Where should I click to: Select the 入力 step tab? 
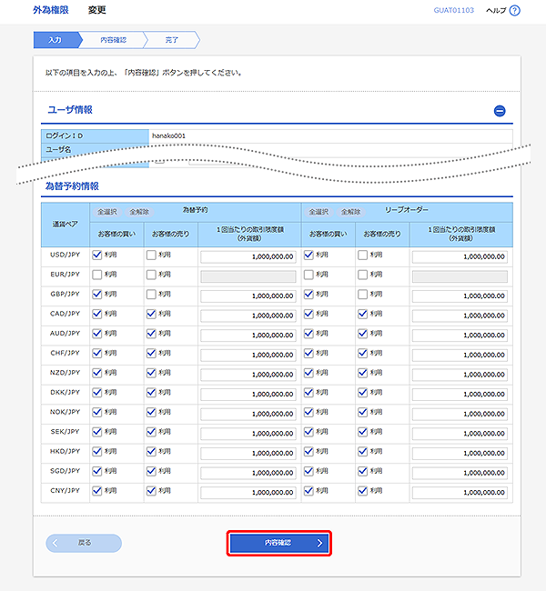click(56, 40)
